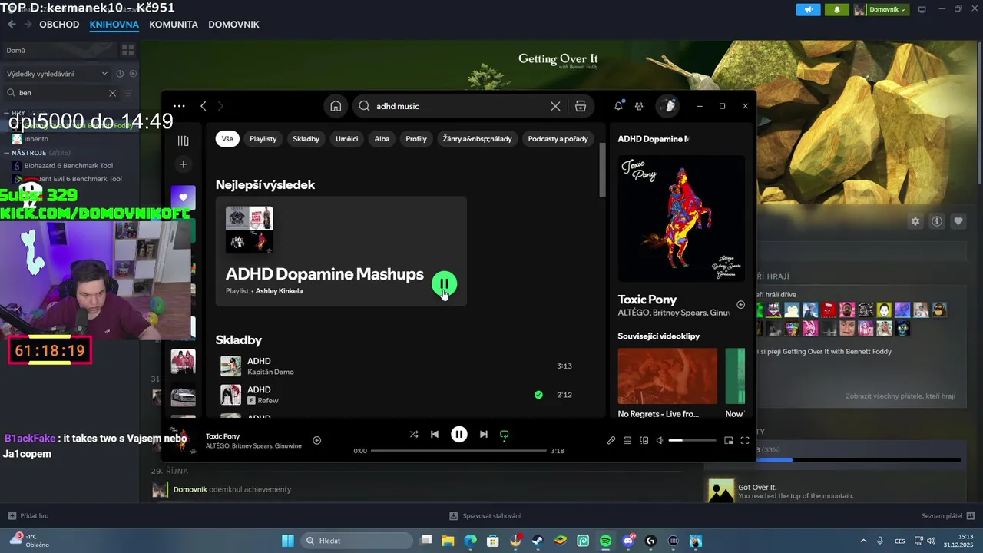
Task: Open the Browse icon in Spotify's search bar
Action: coord(581,106)
